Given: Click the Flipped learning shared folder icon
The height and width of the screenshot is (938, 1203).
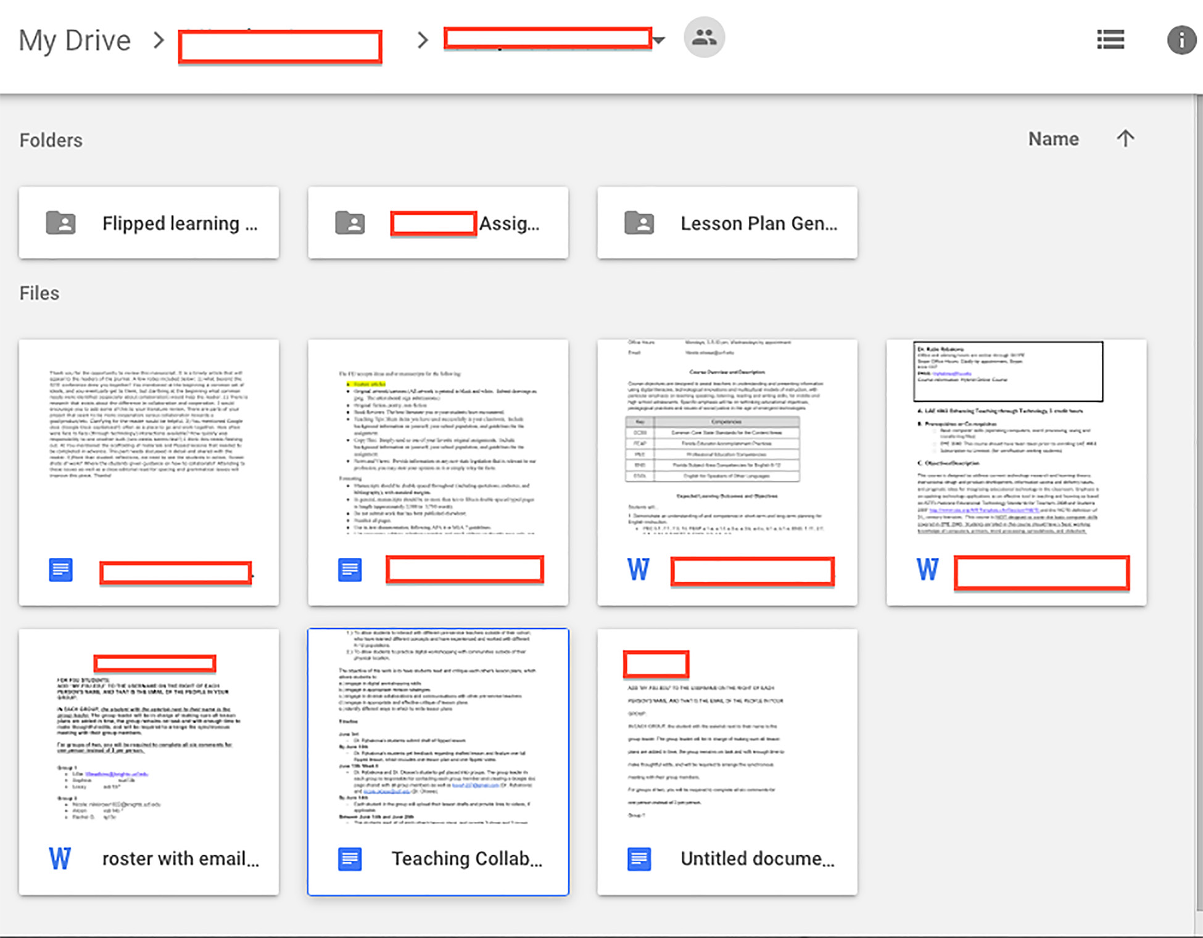Looking at the screenshot, I should point(60,223).
